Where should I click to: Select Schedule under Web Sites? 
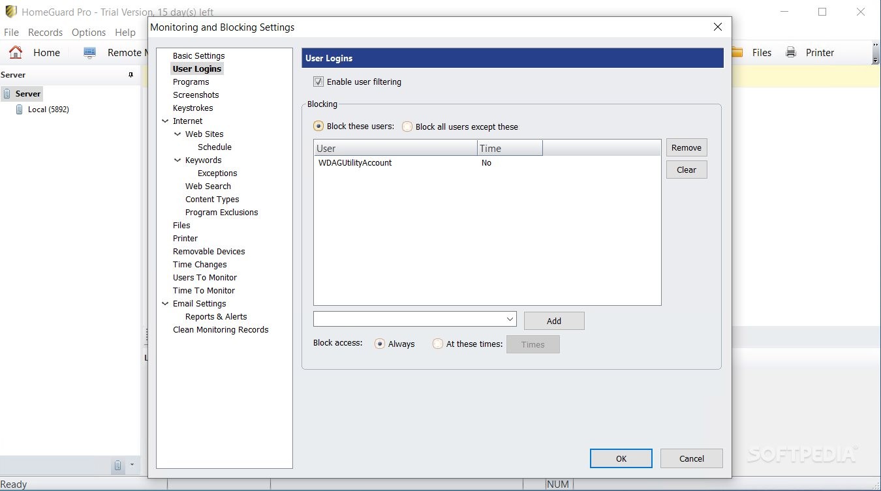click(x=215, y=147)
